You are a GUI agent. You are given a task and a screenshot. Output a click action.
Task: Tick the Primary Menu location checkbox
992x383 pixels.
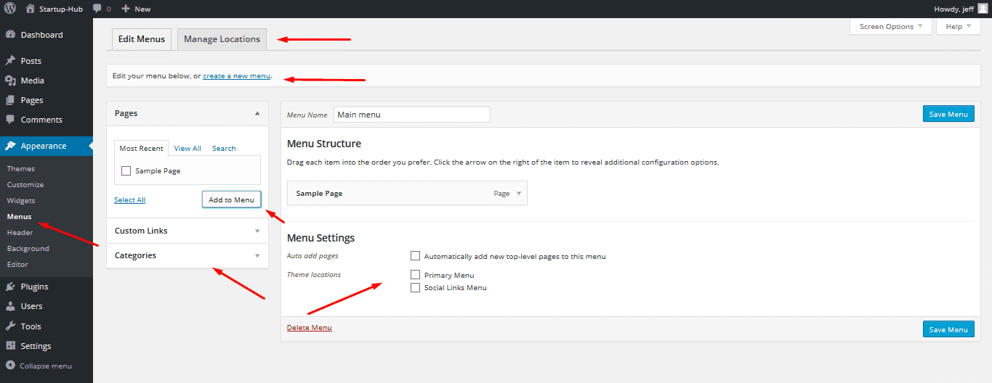[416, 275]
